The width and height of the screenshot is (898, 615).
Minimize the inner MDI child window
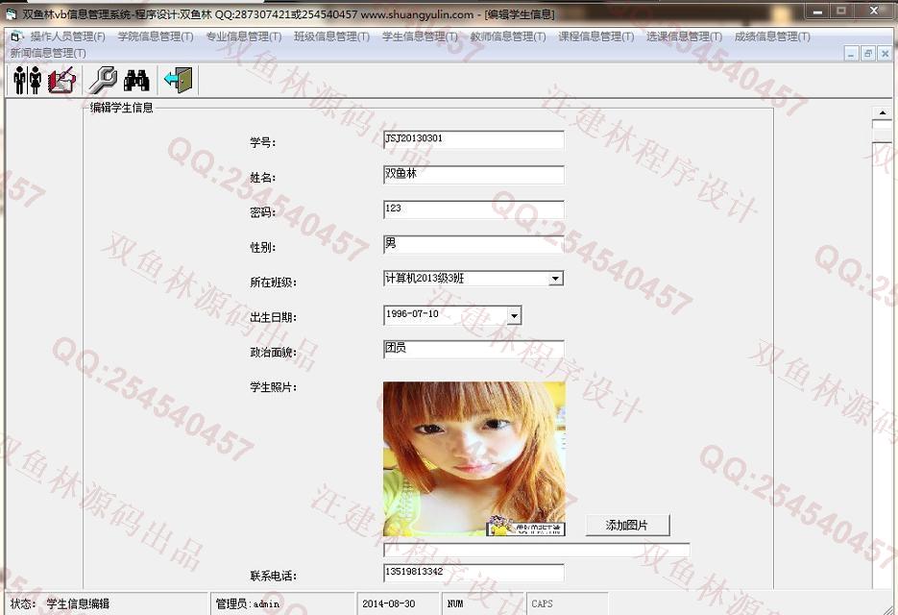(x=851, y=54)
